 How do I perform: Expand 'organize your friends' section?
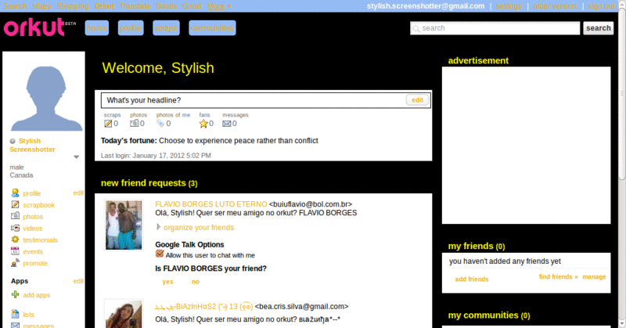coord(159,227)
